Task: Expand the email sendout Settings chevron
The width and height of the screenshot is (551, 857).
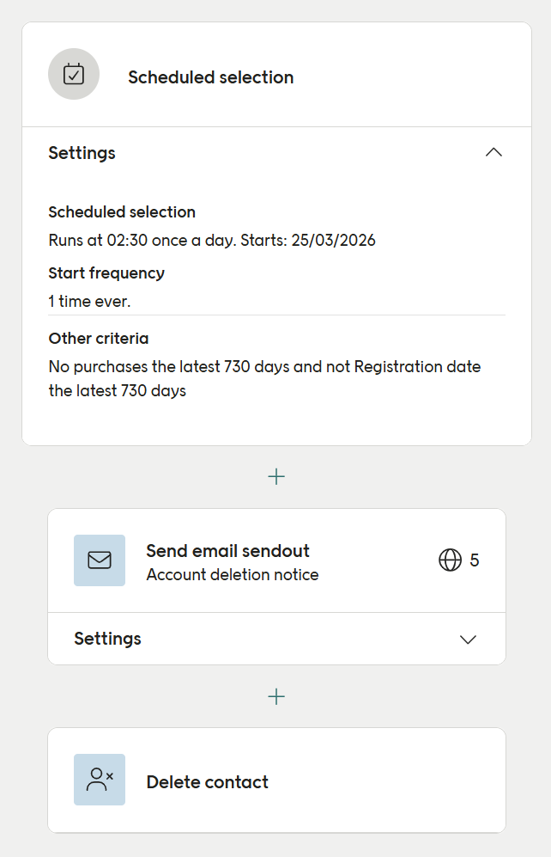Action: click(x=468, y=640)
